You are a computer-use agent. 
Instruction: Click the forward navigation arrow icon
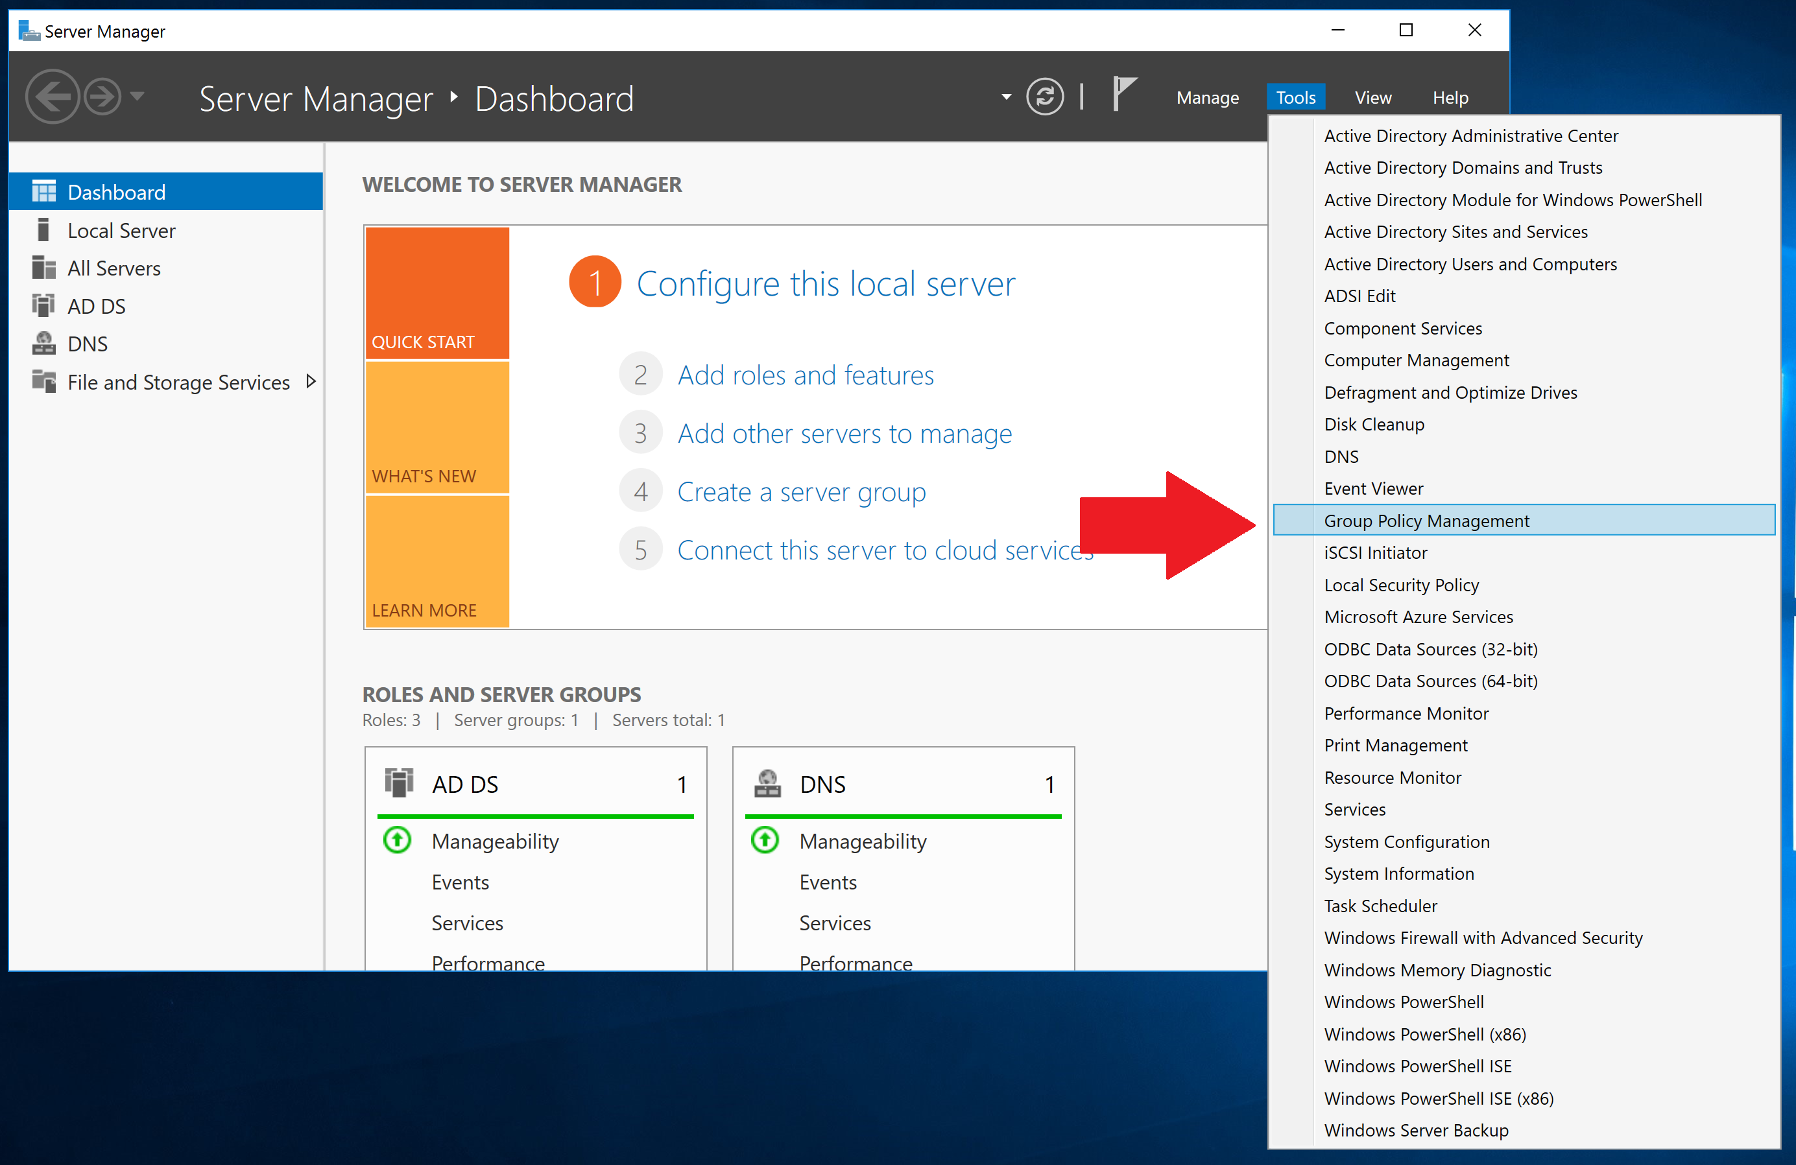pyautogui.click(x=102, y=97)
